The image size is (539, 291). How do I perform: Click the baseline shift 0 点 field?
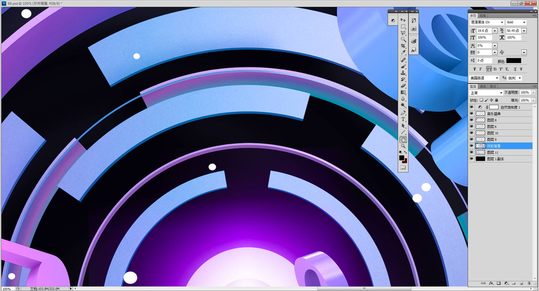[485, 60]
